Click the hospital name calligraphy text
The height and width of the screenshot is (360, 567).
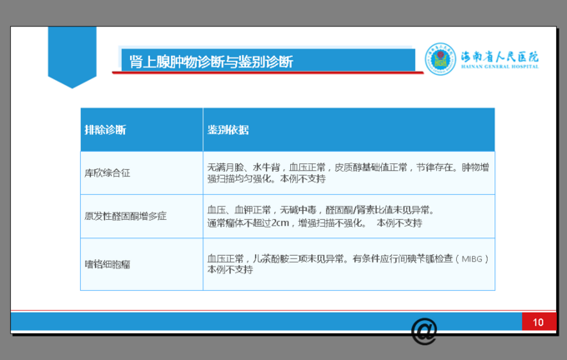click(x=500, y=55)
